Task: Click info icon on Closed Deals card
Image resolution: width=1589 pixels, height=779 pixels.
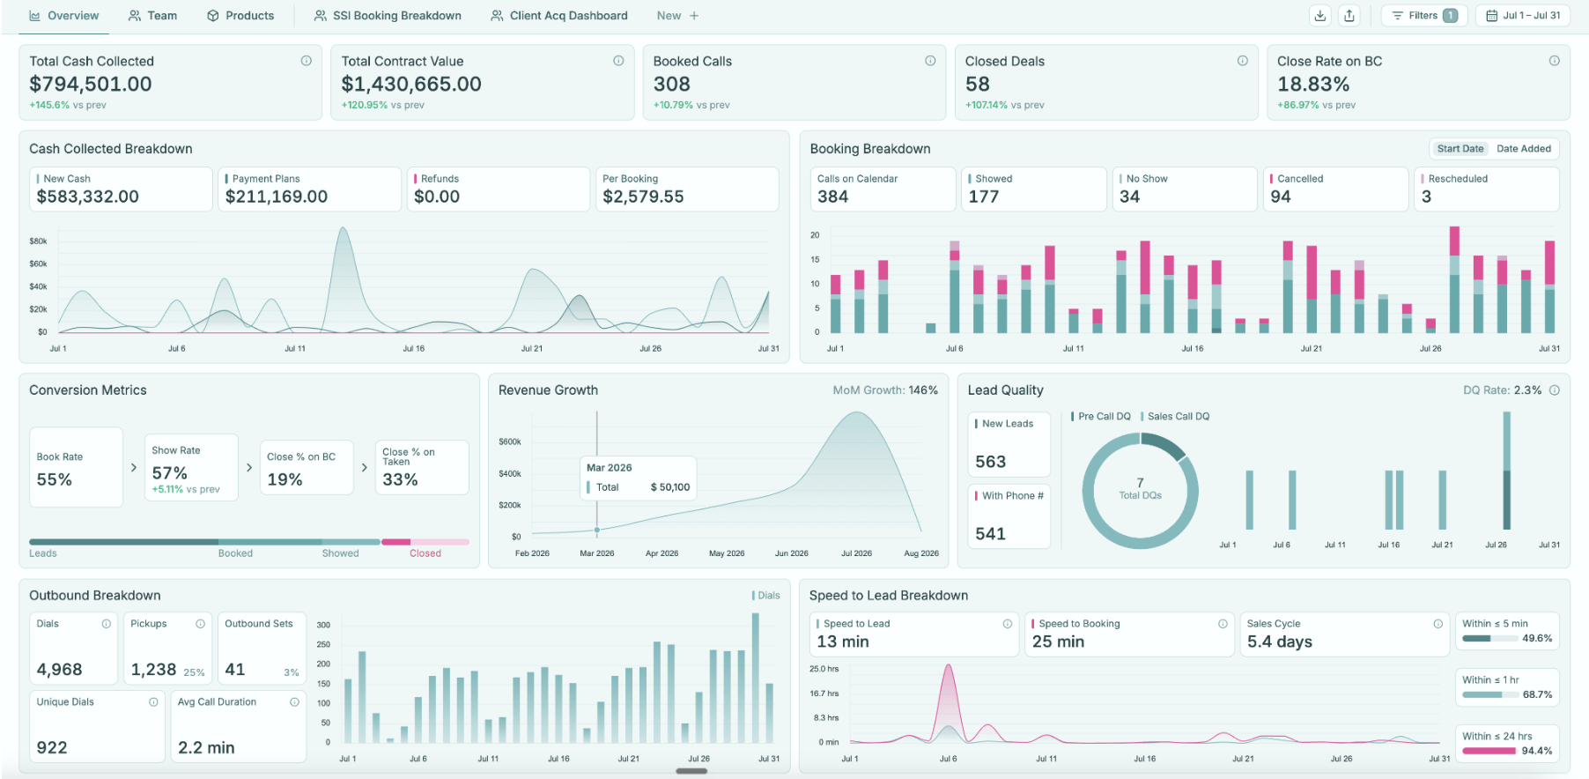Action: pos(1243,61)
